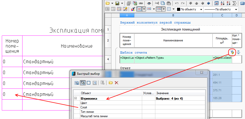Click the paintbrush format icon
This screenshot has width=245, height=119.
point(133,9)
